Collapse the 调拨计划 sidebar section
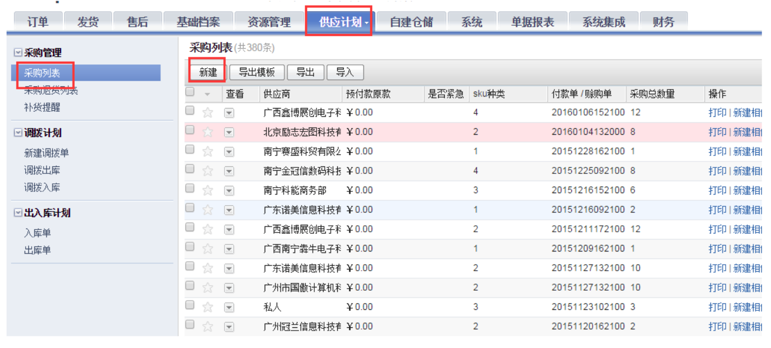This screenshot has width=771, height=348. 17,132
